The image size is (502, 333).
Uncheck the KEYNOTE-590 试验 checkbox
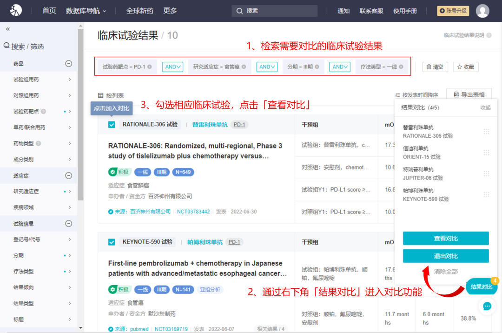point(112,242)
